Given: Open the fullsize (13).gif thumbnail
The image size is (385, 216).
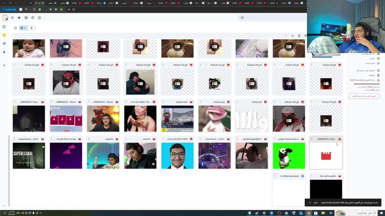Looking at the screenshot, I should (140, 82).
